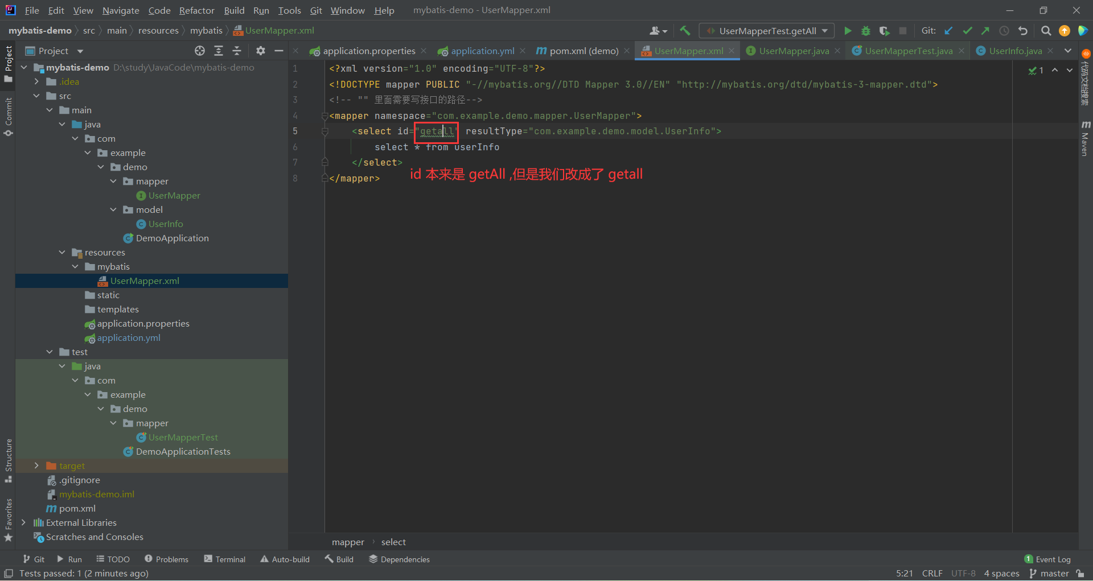The height and width of the screenshot is (581, 1093).
Task: Push commits with Git arrow icon
Action: (x=985, y=31)
